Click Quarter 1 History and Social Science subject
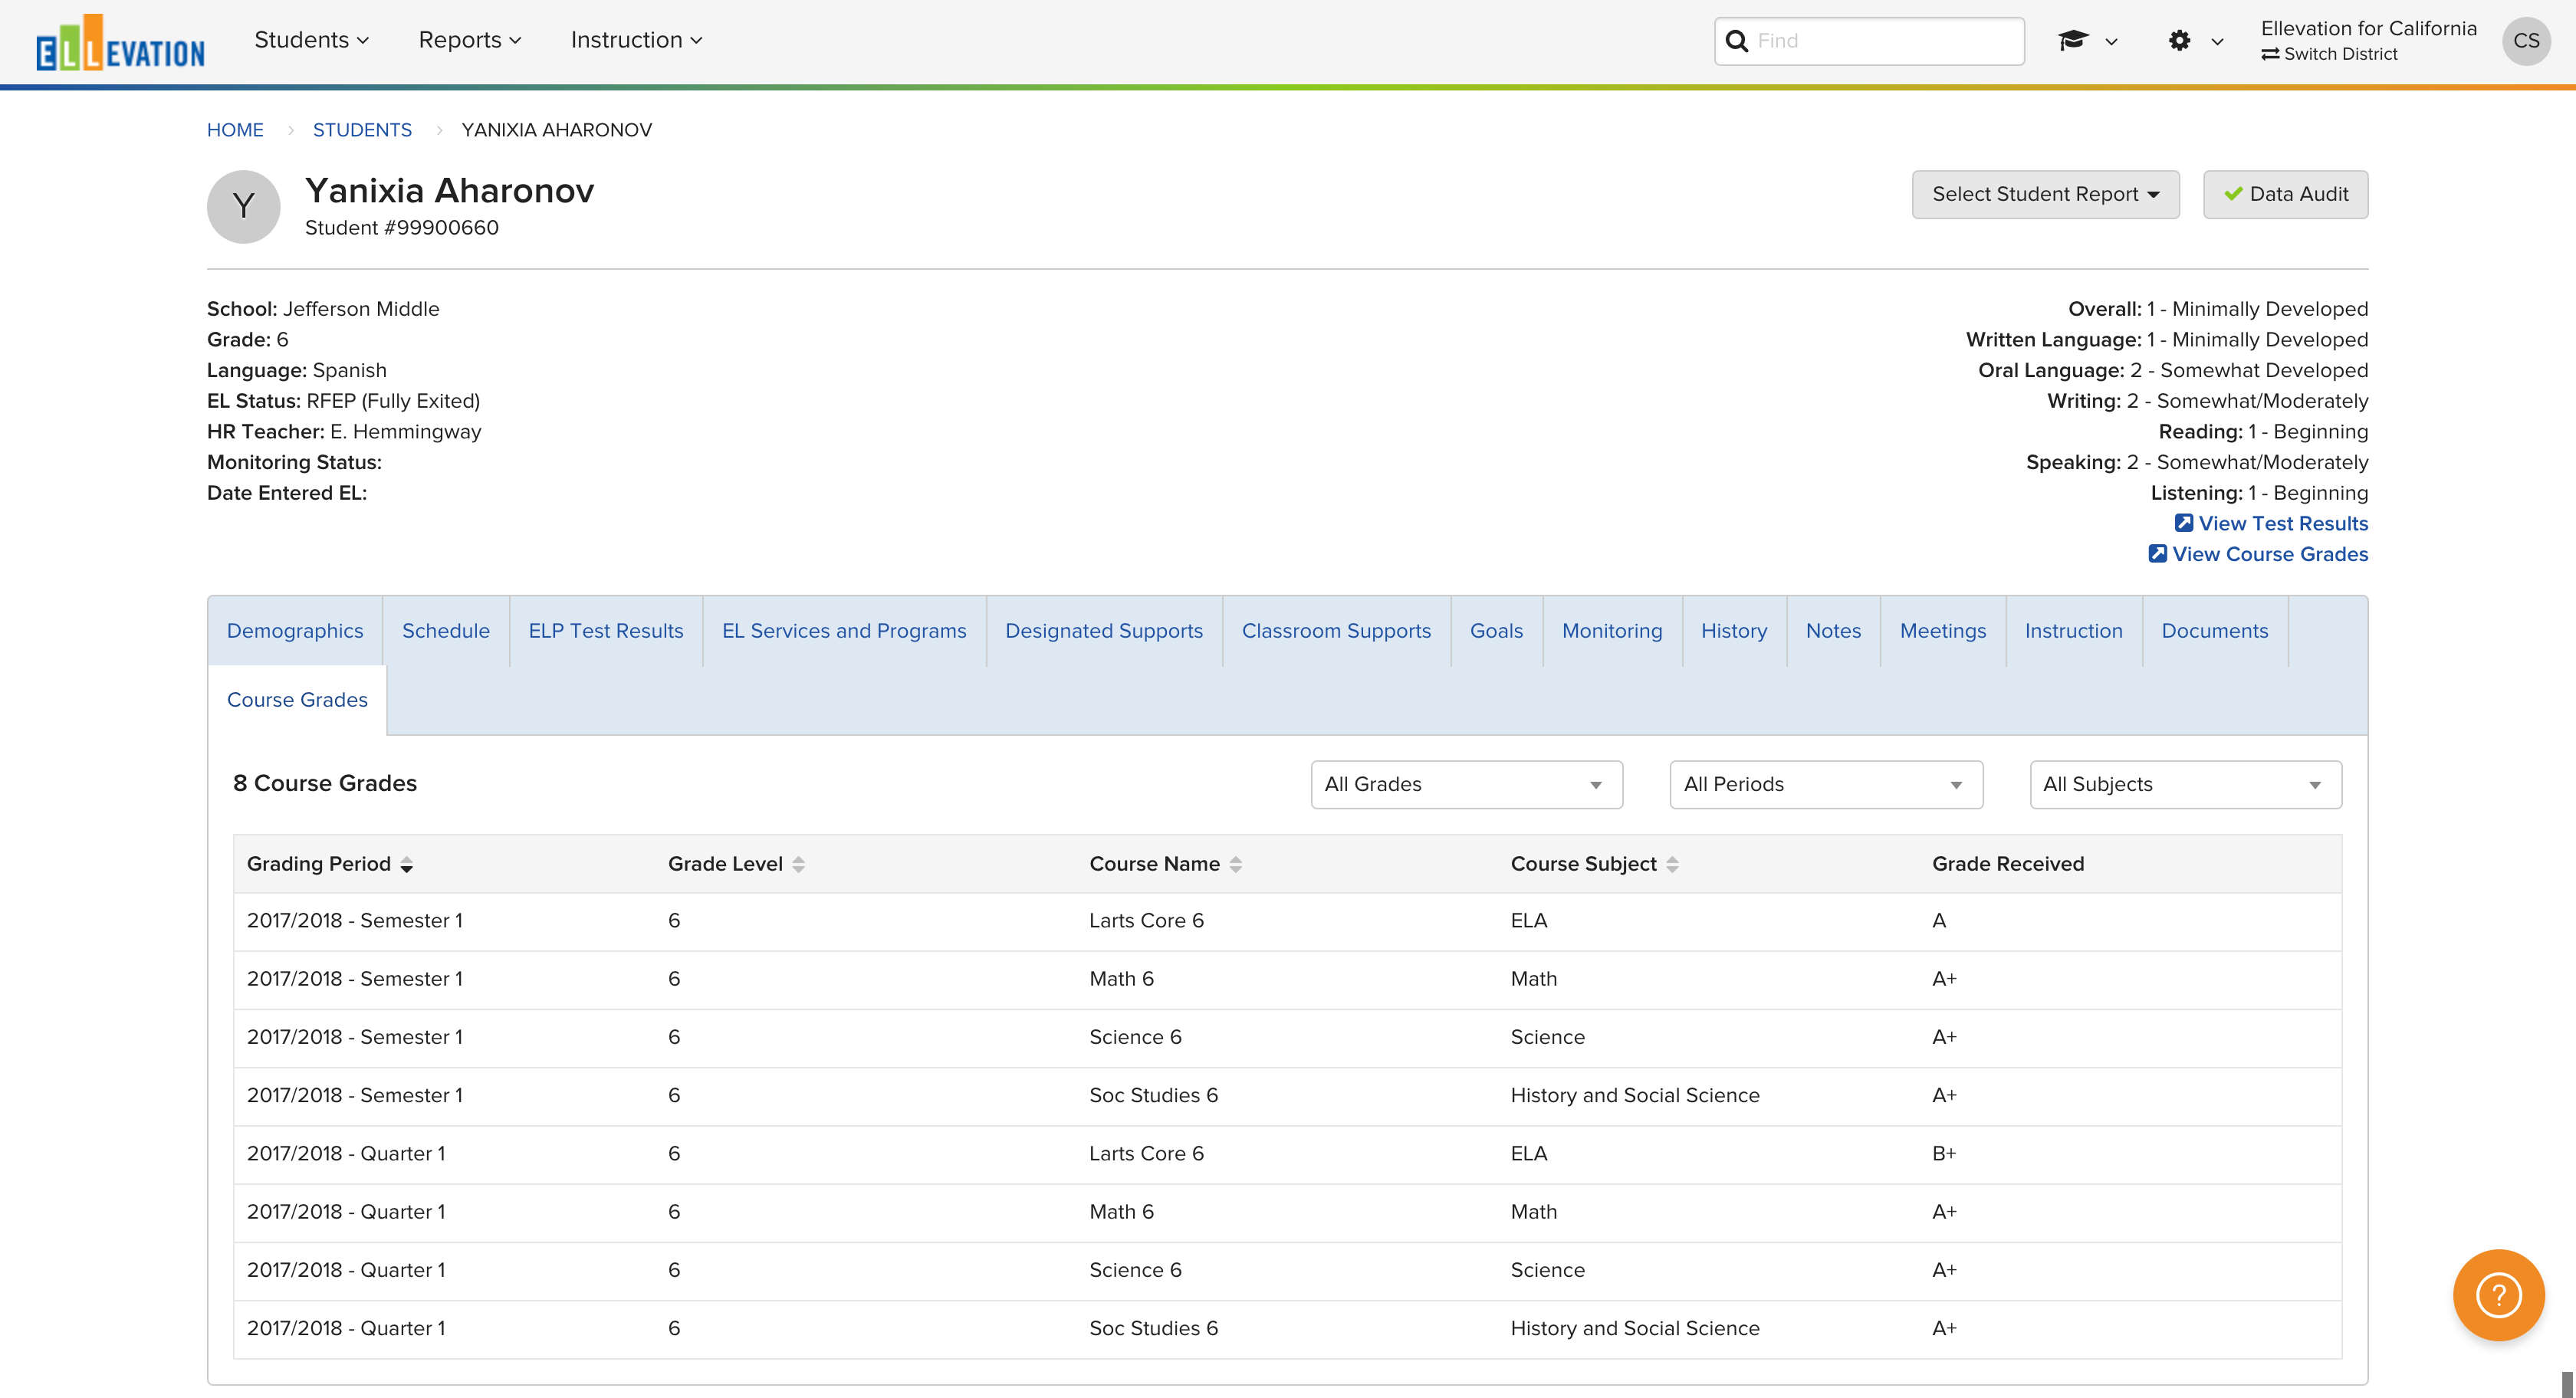Screen dimensions: 2576x1398 click(x=1635, y=1329)
